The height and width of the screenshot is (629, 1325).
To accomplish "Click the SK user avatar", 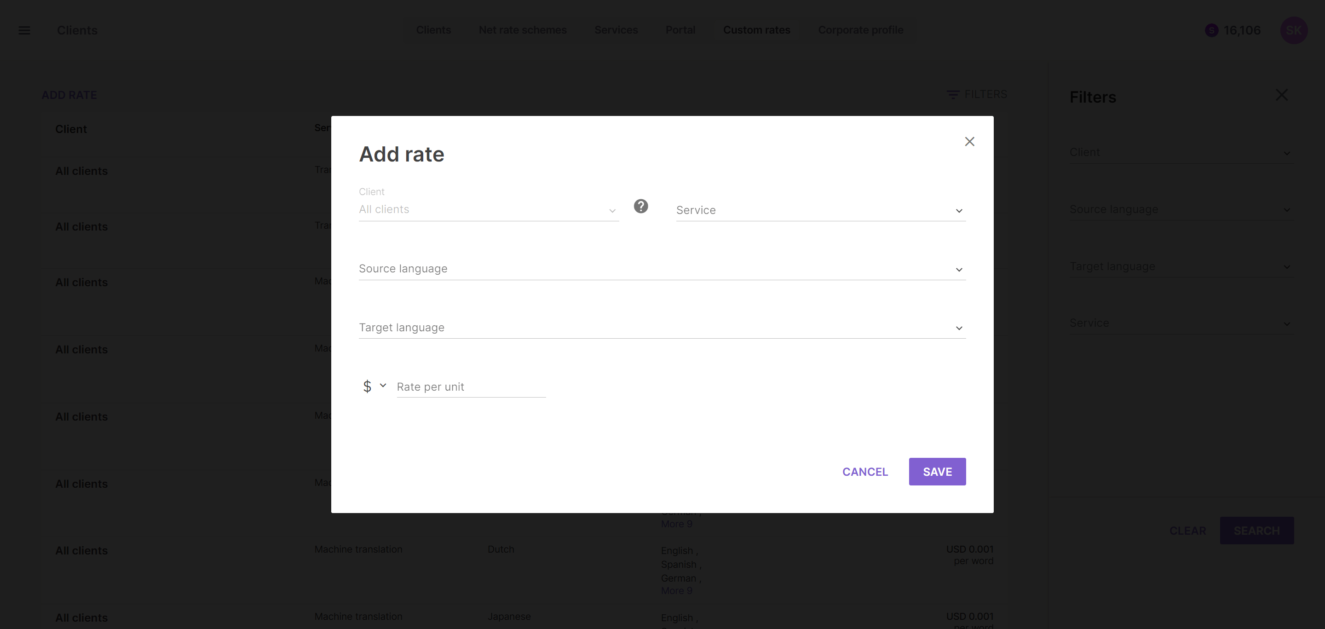I will pyautogui.click(x=1294, y=30).
